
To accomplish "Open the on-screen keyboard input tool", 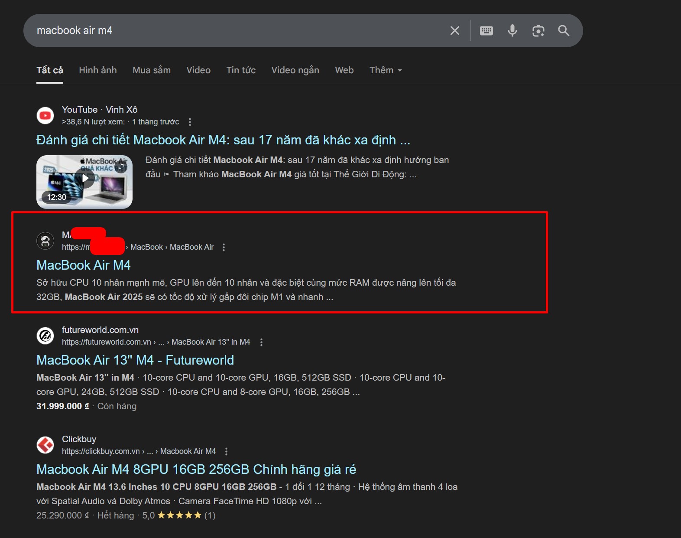I will tap(486, 31).
